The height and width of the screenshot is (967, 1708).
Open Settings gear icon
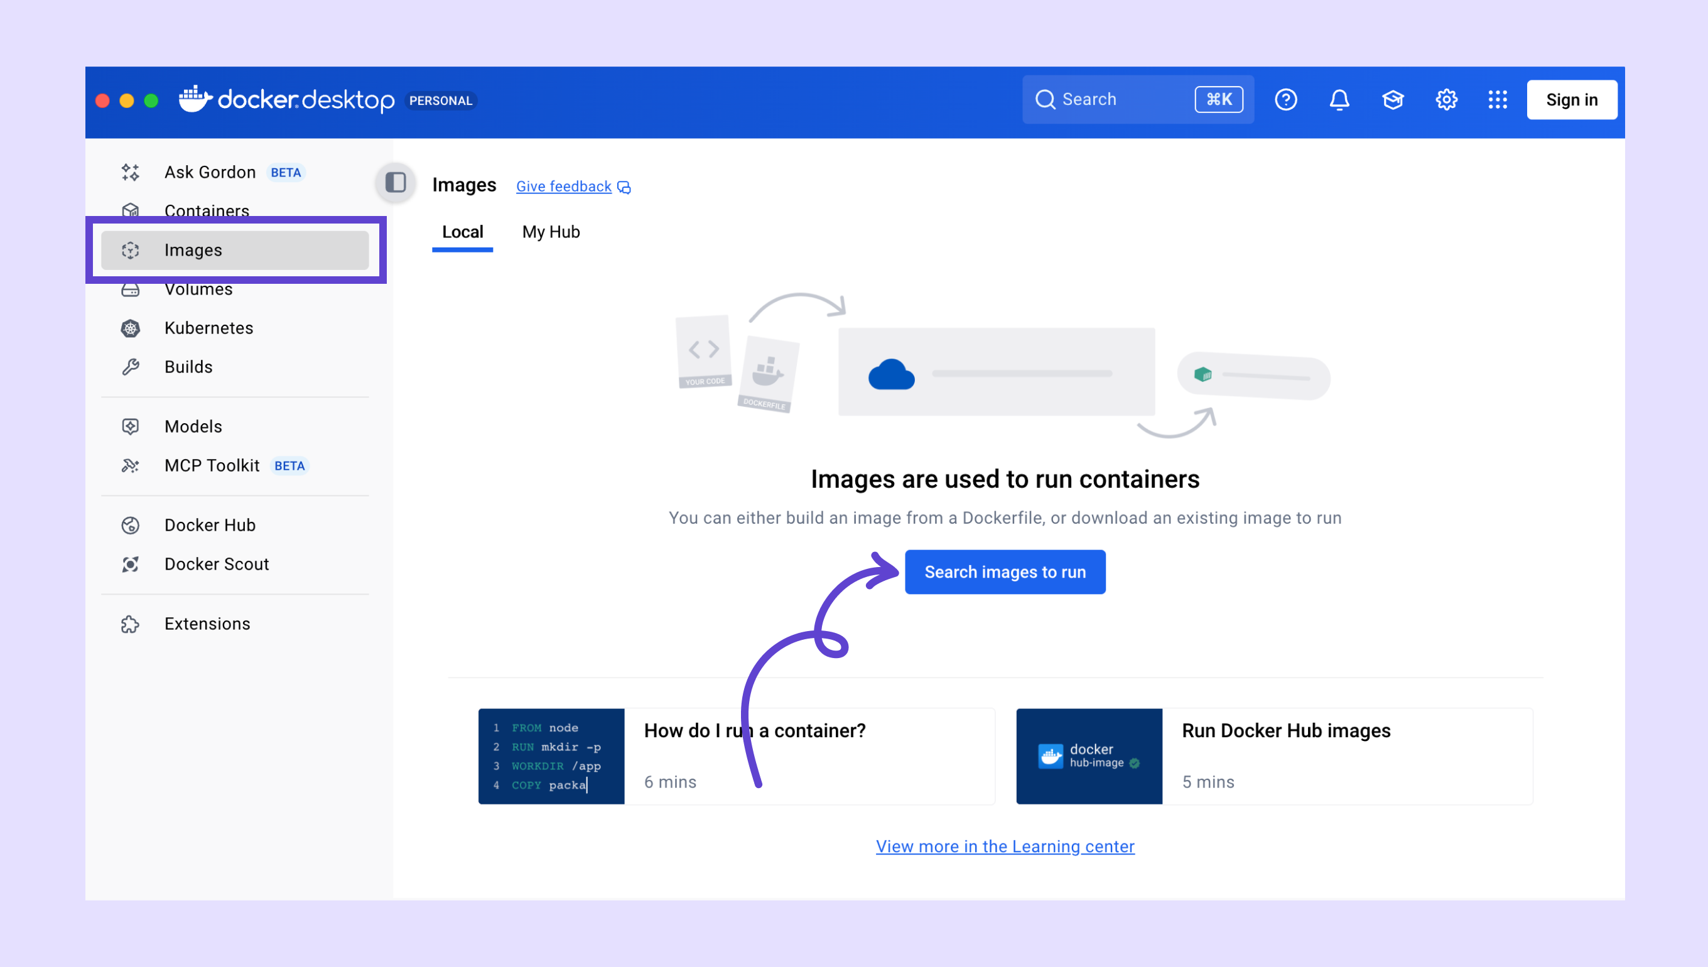point(1446,100)
